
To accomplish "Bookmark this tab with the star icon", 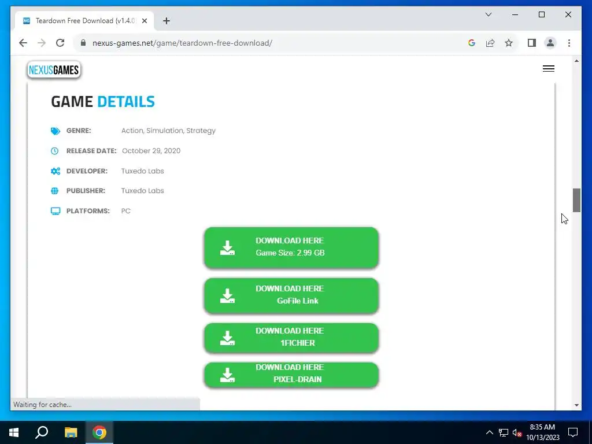I will [x=509, y=43].
